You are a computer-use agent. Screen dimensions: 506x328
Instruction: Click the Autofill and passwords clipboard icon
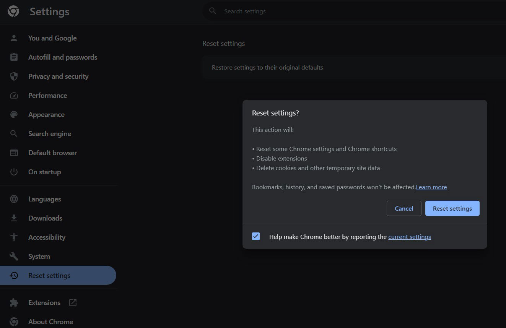coord(14,57)
